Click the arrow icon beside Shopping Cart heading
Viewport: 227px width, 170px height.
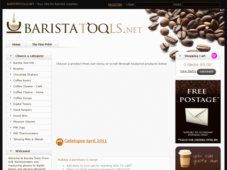click(180, 56)
